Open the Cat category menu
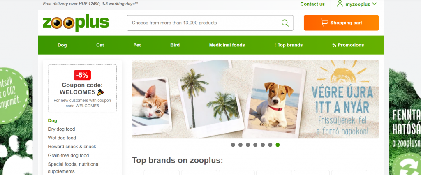Viewport: 421px width, 175px height. (x=100, y=45)
